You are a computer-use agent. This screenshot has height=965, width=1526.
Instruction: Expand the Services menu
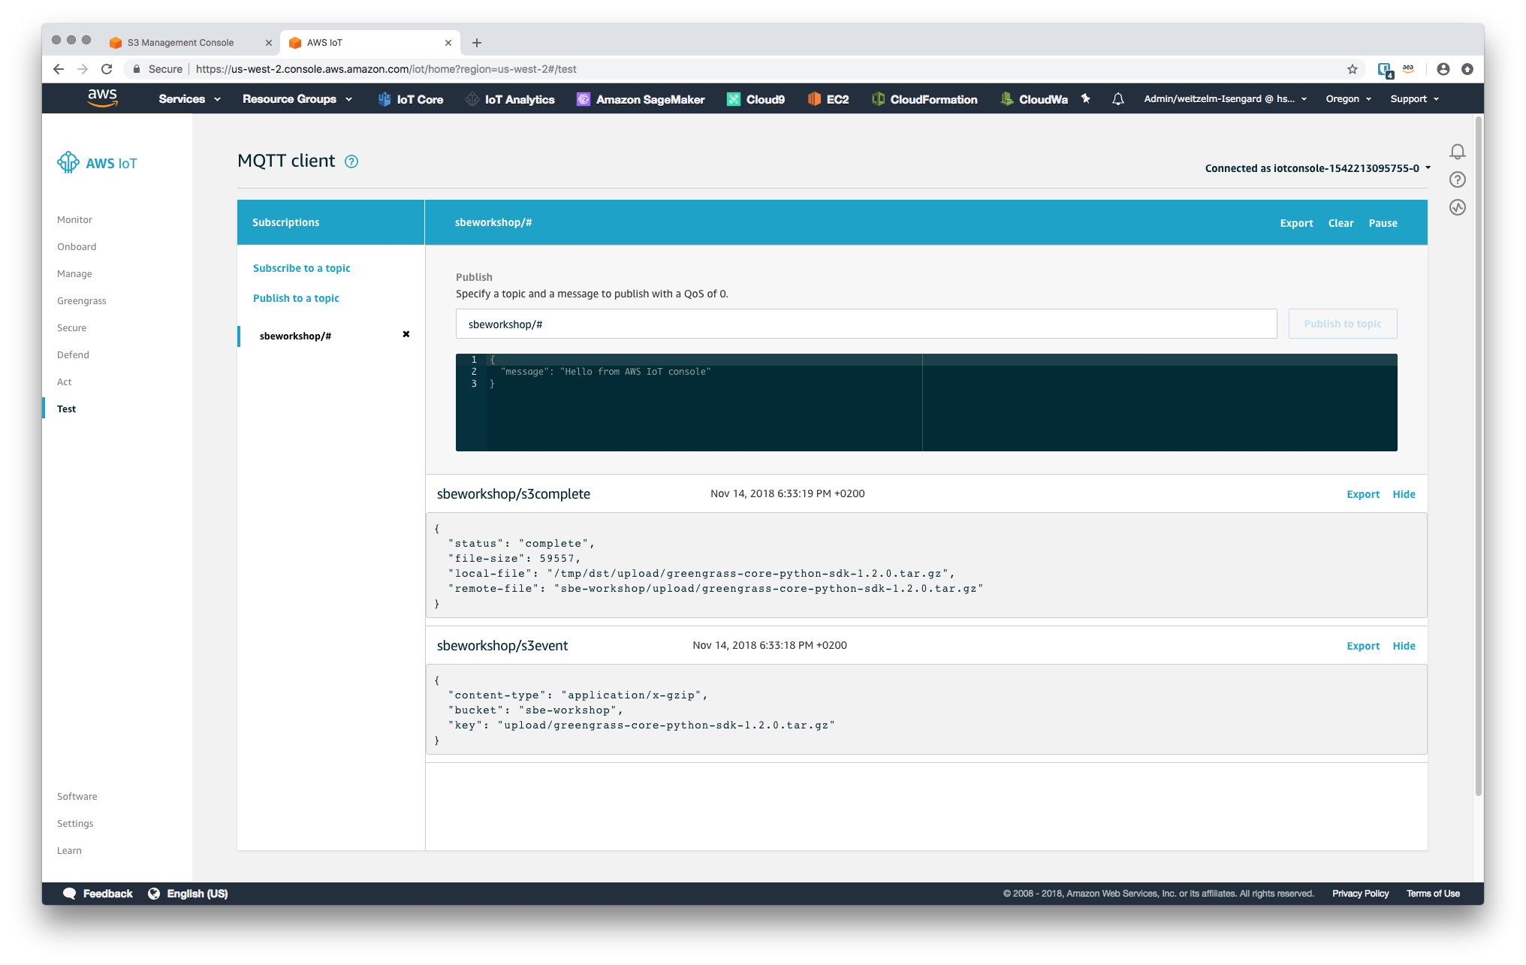coord(189,99)
